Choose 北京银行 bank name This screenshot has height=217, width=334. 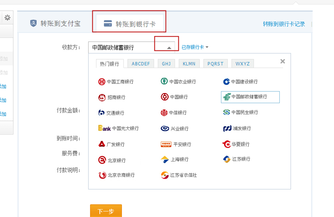pos(117,160)
